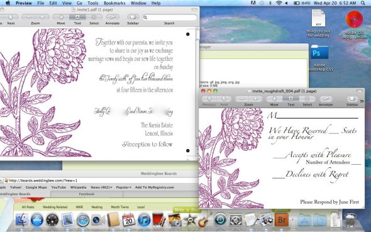The height and width of the screenshot is (232, 371).
Task: Open Finder from the Dock
Action: (22, 219)
